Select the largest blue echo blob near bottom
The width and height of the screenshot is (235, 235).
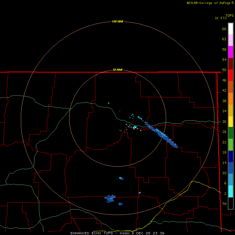[x=110, y=199]
